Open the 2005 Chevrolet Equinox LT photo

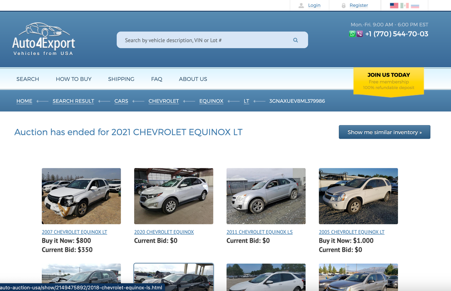358,196
